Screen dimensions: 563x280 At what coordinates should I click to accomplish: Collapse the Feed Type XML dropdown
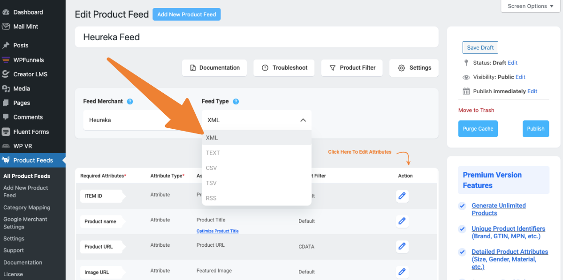point(303,120)
